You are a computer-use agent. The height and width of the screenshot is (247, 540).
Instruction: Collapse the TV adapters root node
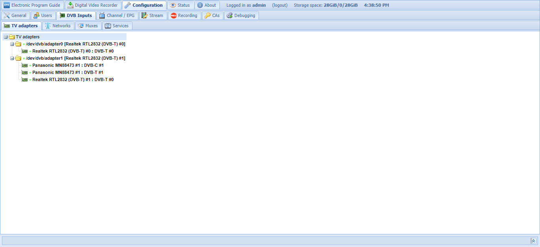6,37
